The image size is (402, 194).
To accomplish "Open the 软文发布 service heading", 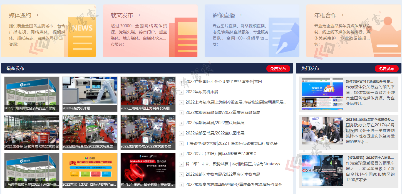I will coord(125,15).
